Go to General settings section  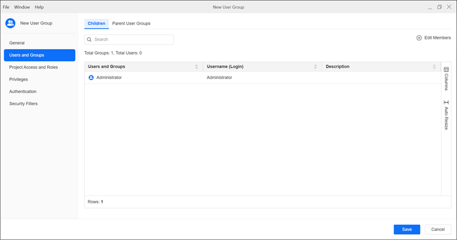(17, 43)
